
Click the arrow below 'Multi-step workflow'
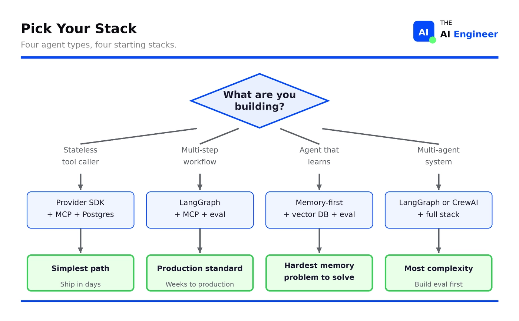point(200,182)
